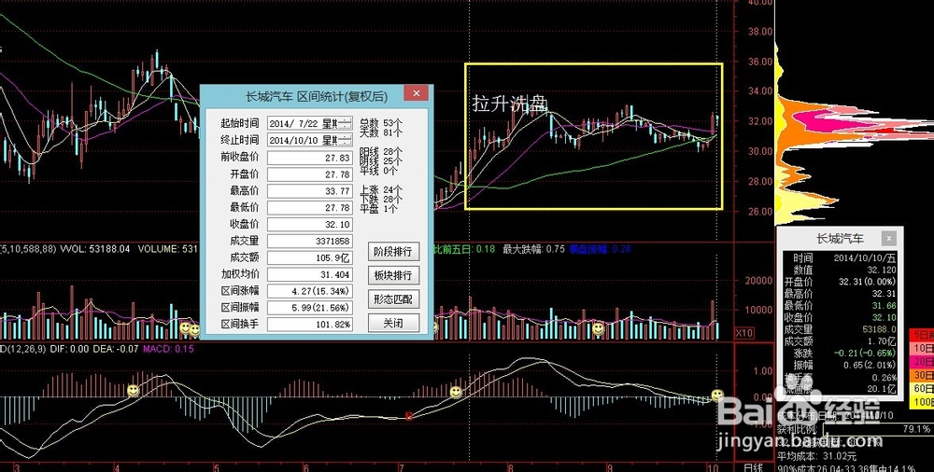This screenshot has height=472, width=934.
Task: Click the smiley marker in the volume pane near month 9
Action: [598, 329]
